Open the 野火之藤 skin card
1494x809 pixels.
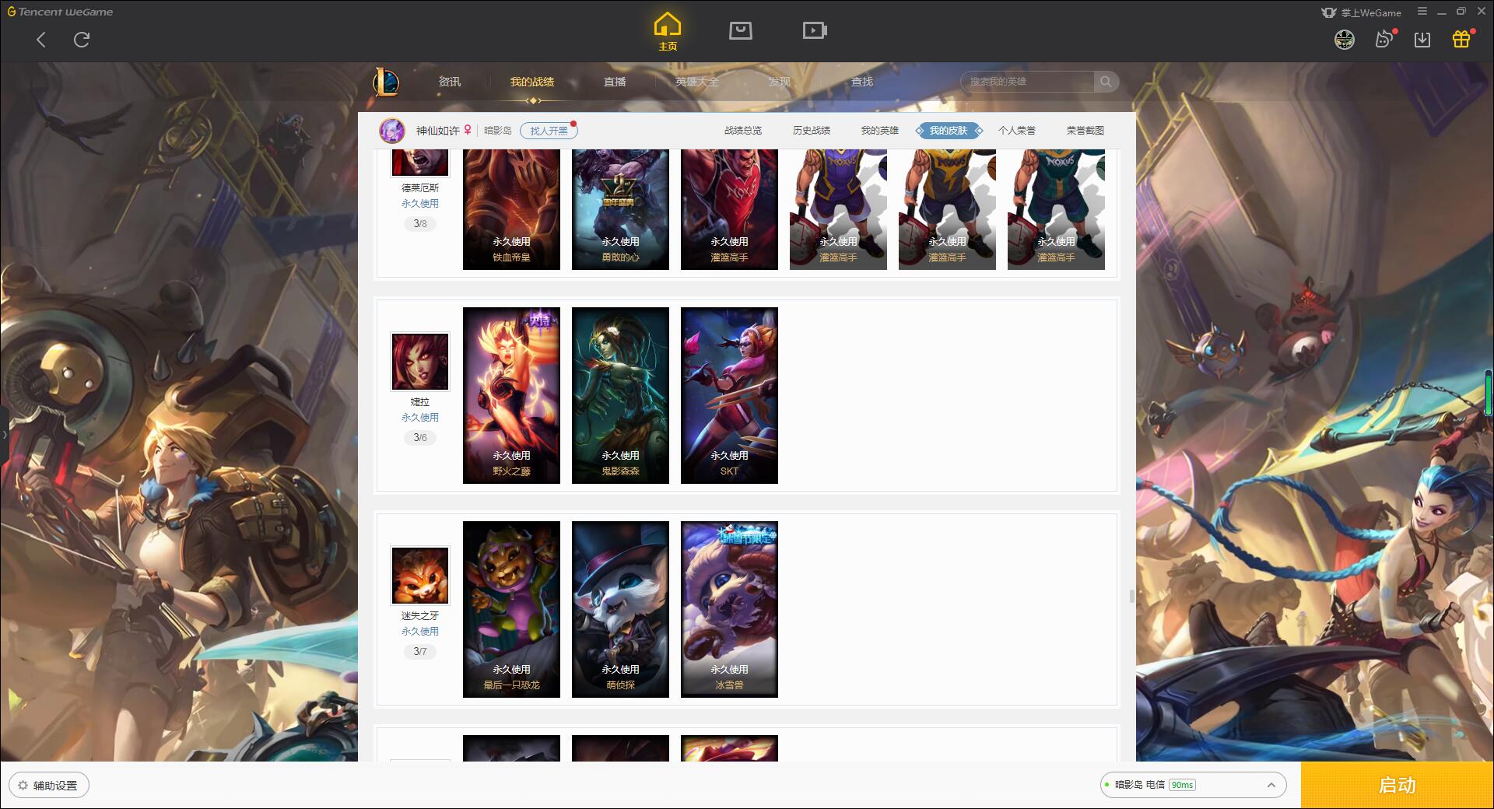(x=511, y=395)
